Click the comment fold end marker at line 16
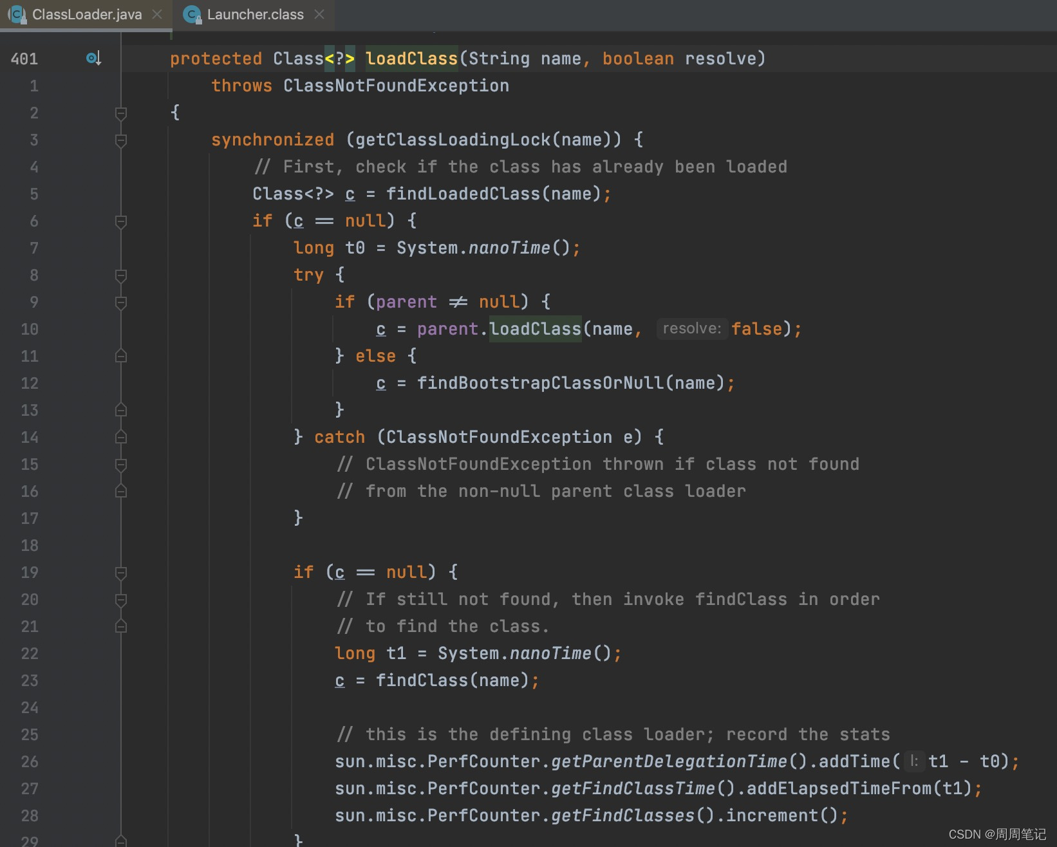1057x847 pixels. click(x=120, y=491)
